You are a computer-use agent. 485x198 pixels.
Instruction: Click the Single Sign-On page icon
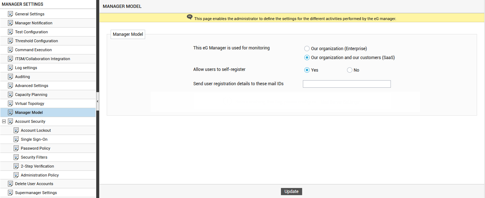[16, 139]
